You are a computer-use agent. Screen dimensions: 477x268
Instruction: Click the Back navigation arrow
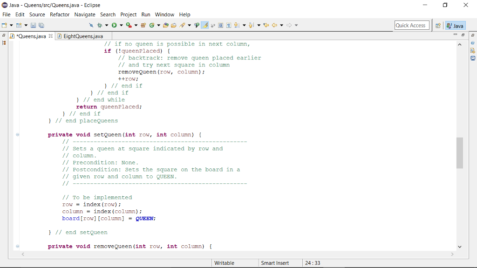pos(274,25)
